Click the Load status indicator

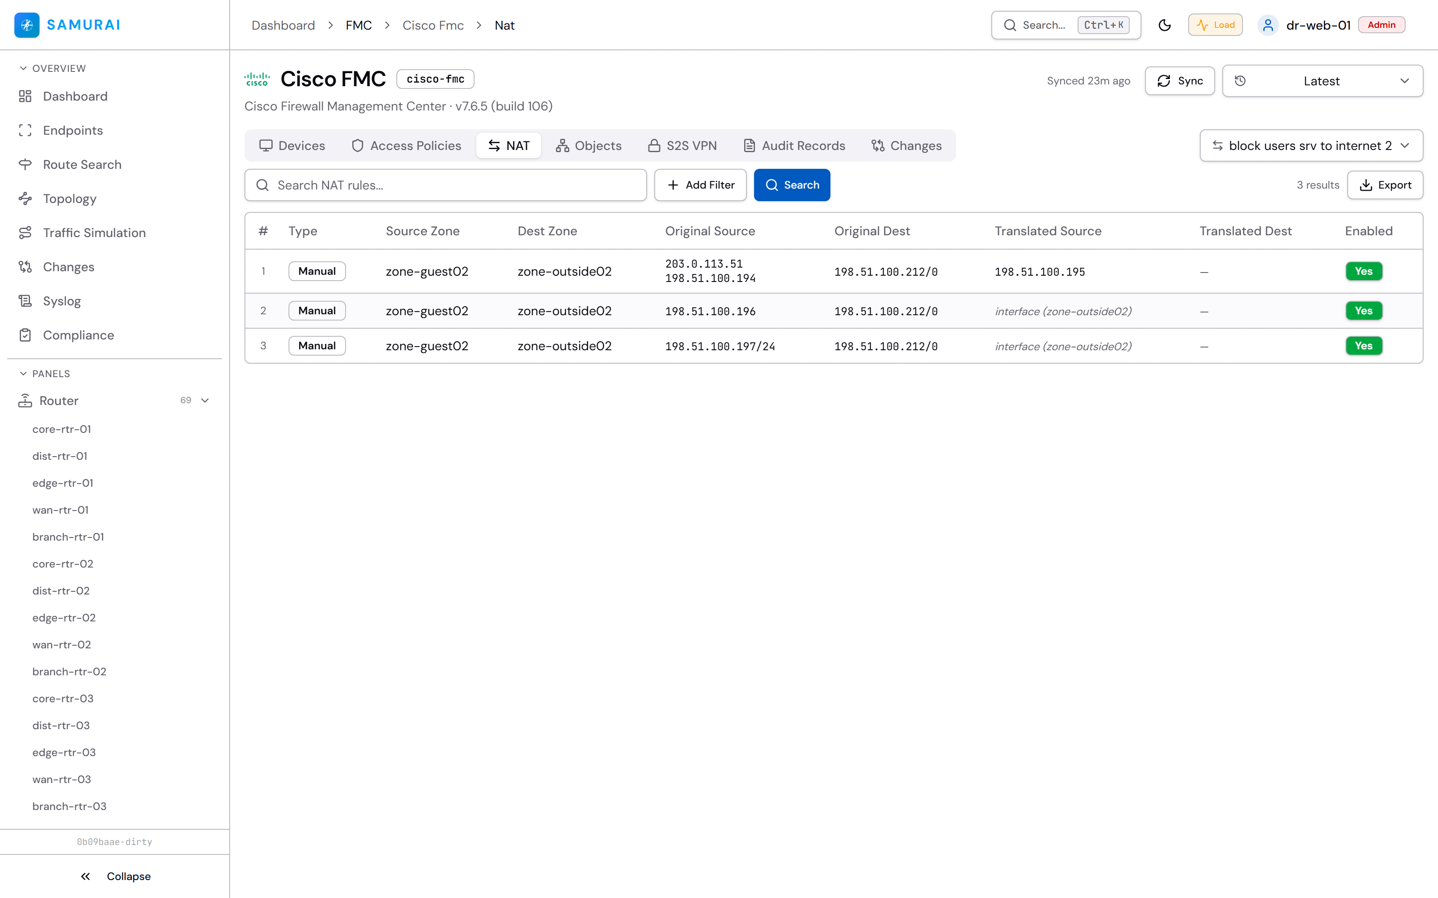pos(1215,25)
